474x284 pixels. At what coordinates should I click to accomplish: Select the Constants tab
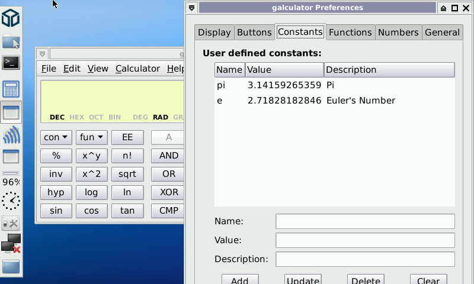coord(300,32)
